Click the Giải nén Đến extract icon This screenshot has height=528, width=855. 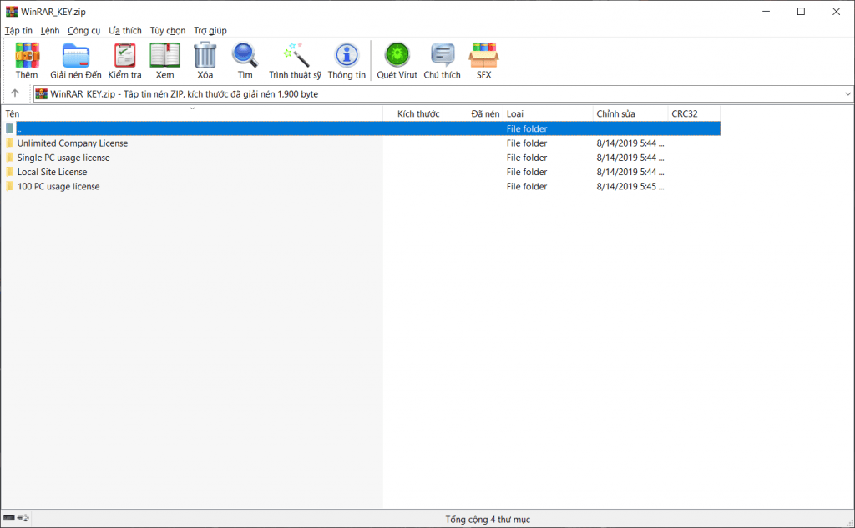coord(75,55)
